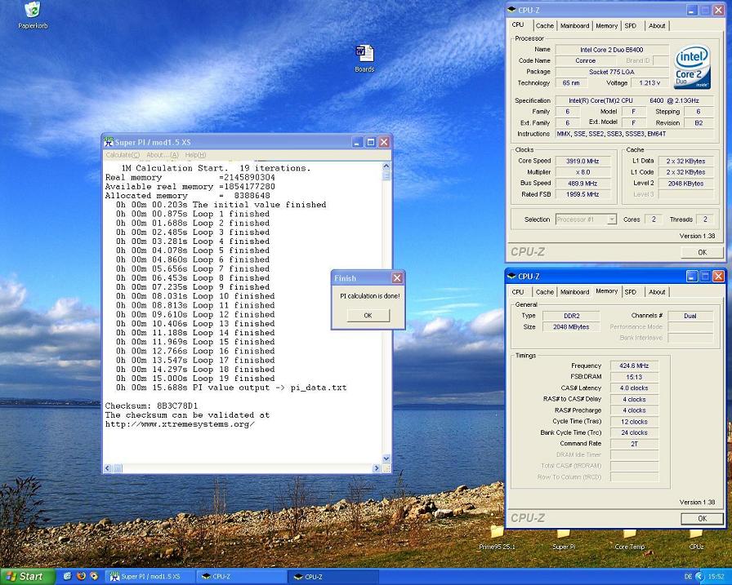732x585 pixels.
Task: Select the Super PI desktop folder label
Action: point(564,547)
